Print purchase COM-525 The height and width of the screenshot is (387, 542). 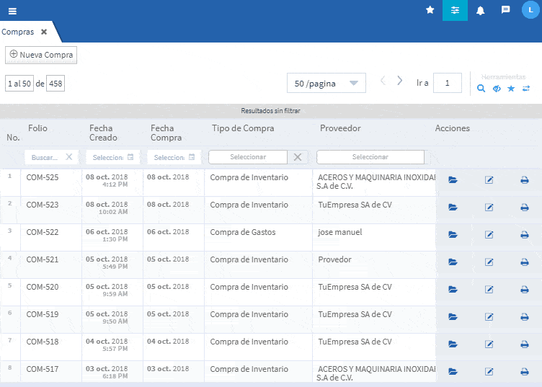(525, 179)
